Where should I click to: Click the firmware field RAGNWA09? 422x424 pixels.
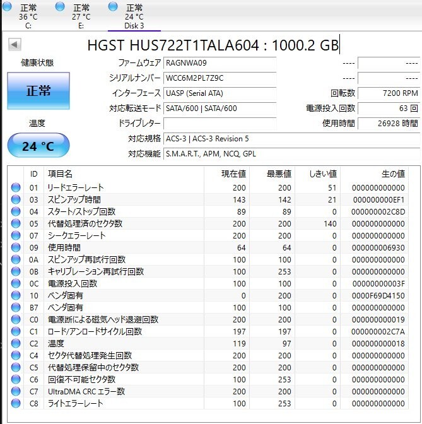tap(220, 63)
